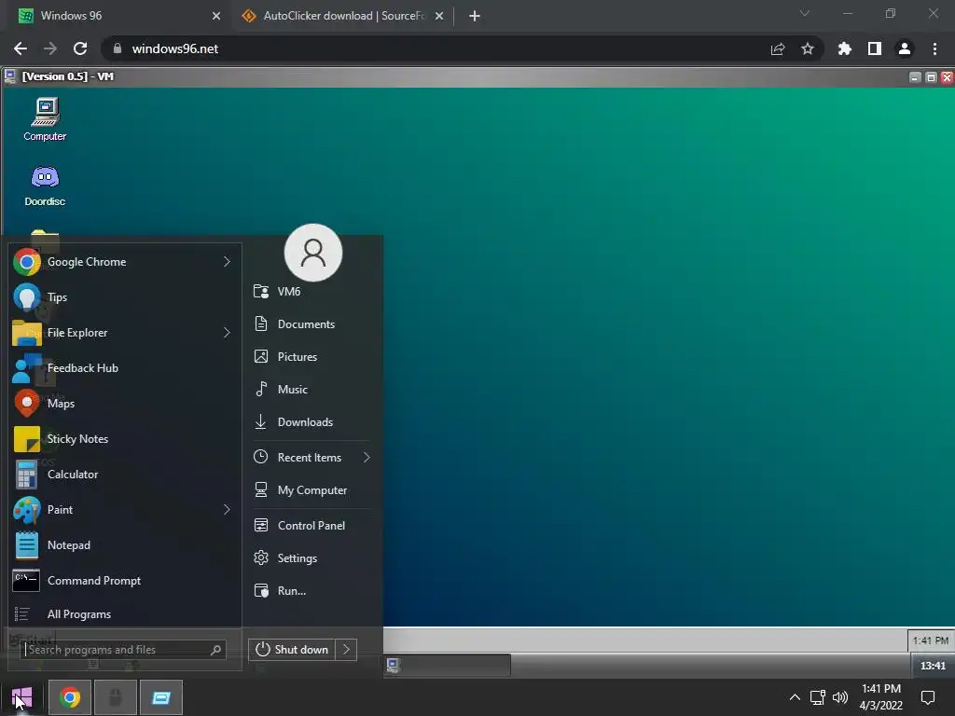Open network status tray icon
Viewport: 955px width, 716px height.
click(817, 697)
